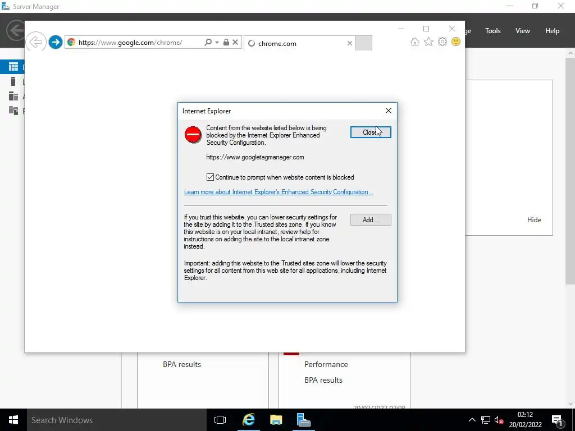The width and height of the screenshot is (575, 431).
Task: Open the Tools menu in Server Manager
Action: tap(493, 31)
